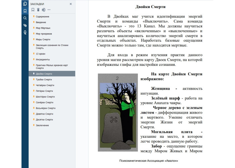Open the Signatures pen icon in sidebar
Screen dimensions: 235x168
pyautogui.click(x=25, y=32)
